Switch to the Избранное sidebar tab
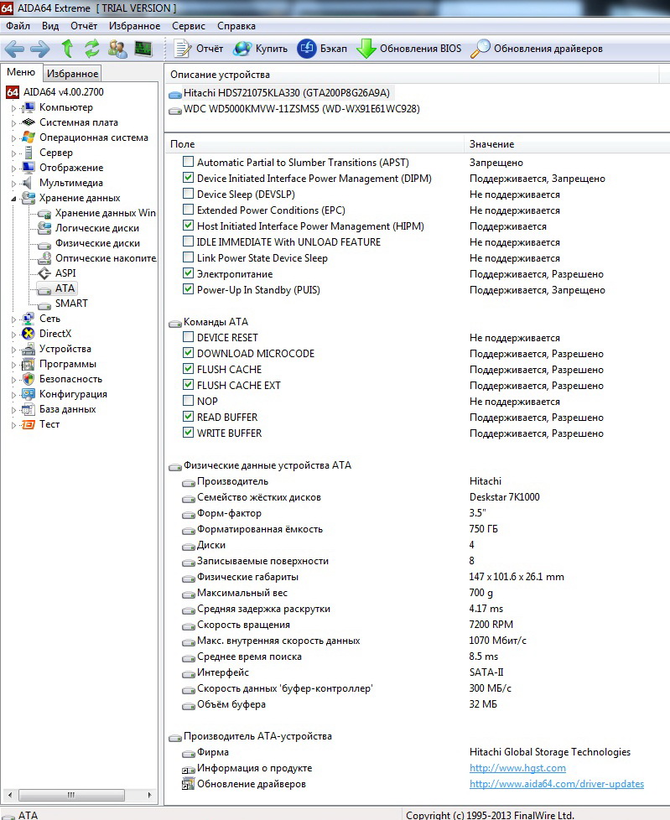 coord(72,74)
